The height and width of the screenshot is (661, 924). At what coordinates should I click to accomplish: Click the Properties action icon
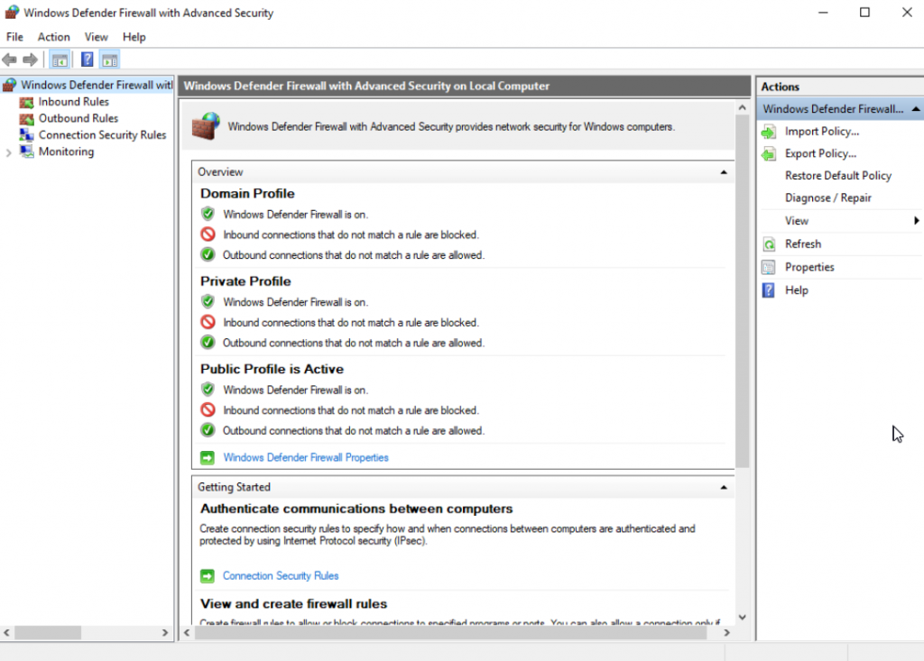[768, 267]
